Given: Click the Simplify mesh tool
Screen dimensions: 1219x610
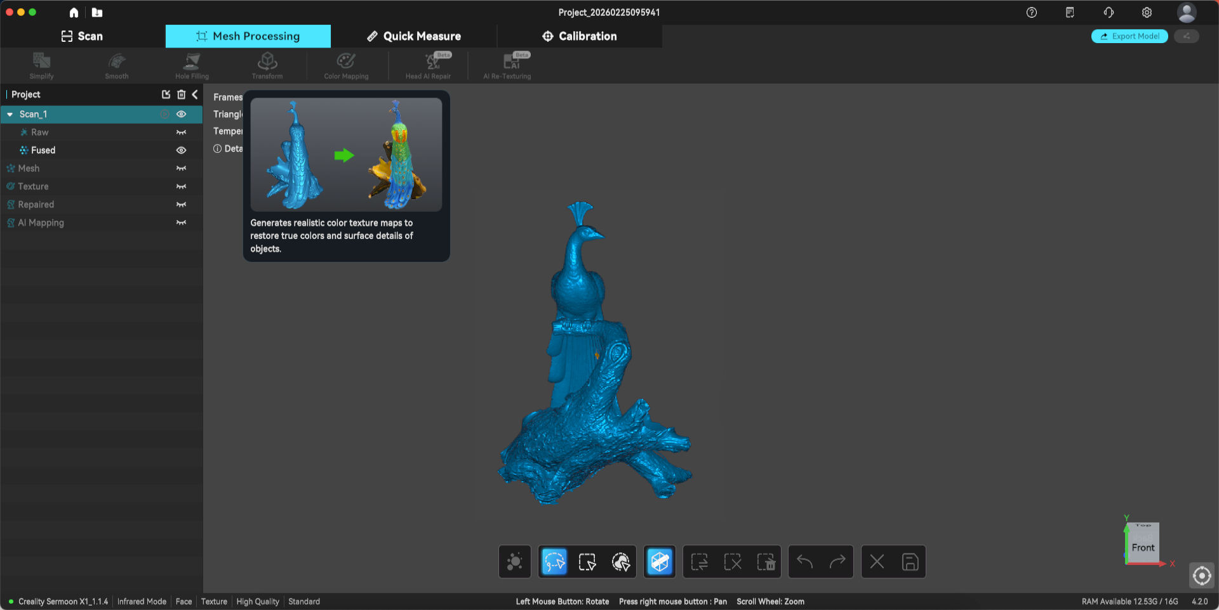Looking at the screenshot, I should pos(42,65).
